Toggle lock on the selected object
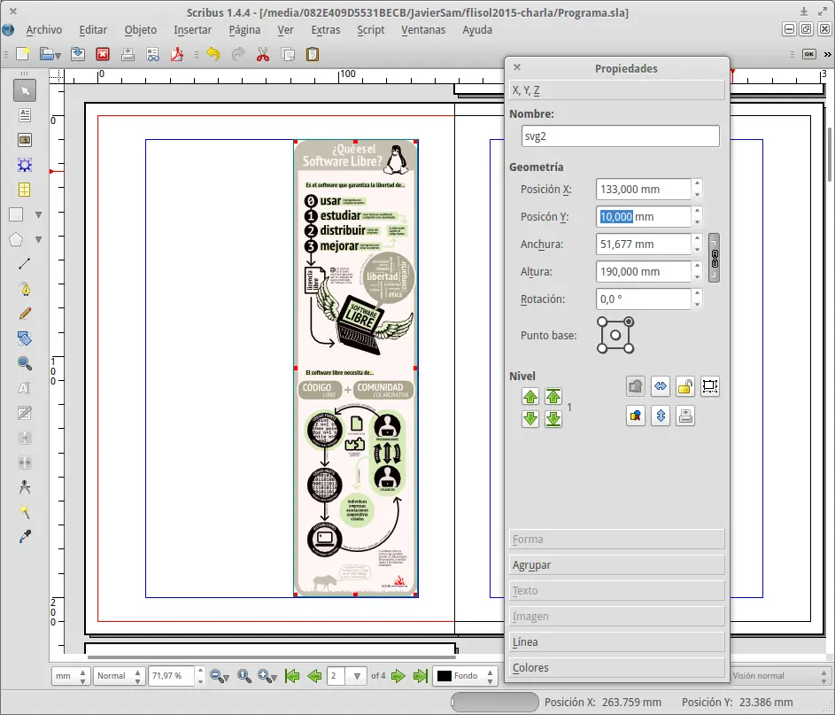This screenshot has width=835, height=715. (x=685, y=385)
